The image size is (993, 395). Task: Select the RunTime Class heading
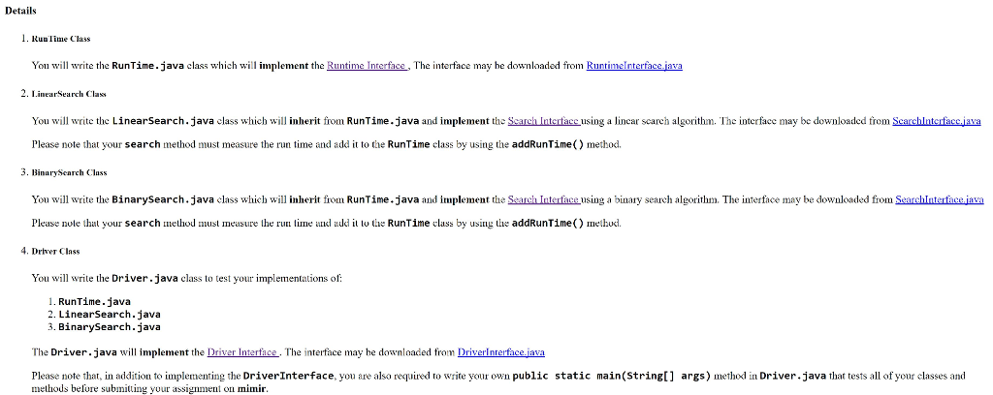tap(61, 39)
